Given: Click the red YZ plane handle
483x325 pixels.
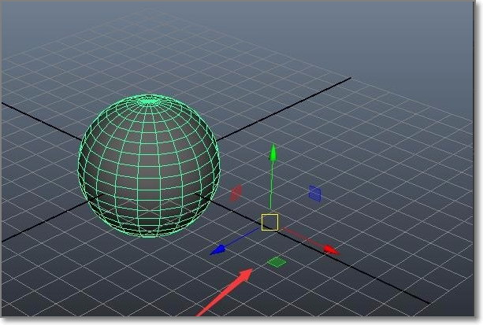Looking at the screenshot, I should tap(236, 193).
